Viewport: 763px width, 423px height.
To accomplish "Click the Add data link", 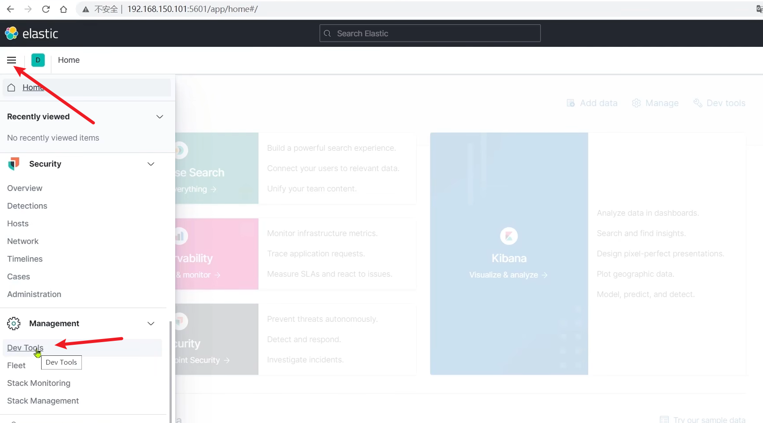I will (x=592, y=103).
